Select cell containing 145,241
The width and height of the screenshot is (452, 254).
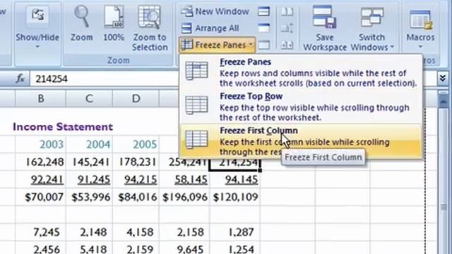tap(89, 162)
